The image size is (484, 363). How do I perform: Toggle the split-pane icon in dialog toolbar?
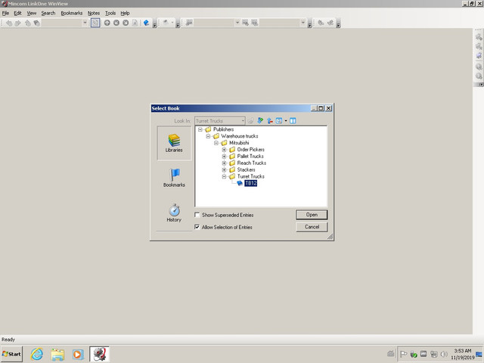293,121
